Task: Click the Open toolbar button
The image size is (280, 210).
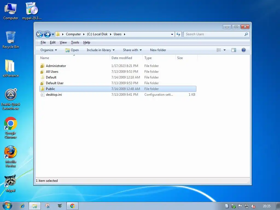Action: click(72, 50)
